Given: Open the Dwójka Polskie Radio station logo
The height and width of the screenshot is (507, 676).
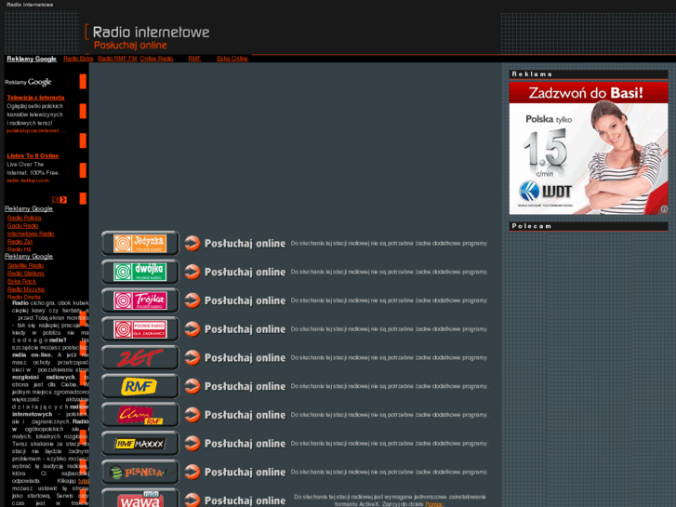Looking at the screenshot, I should 140,272.
